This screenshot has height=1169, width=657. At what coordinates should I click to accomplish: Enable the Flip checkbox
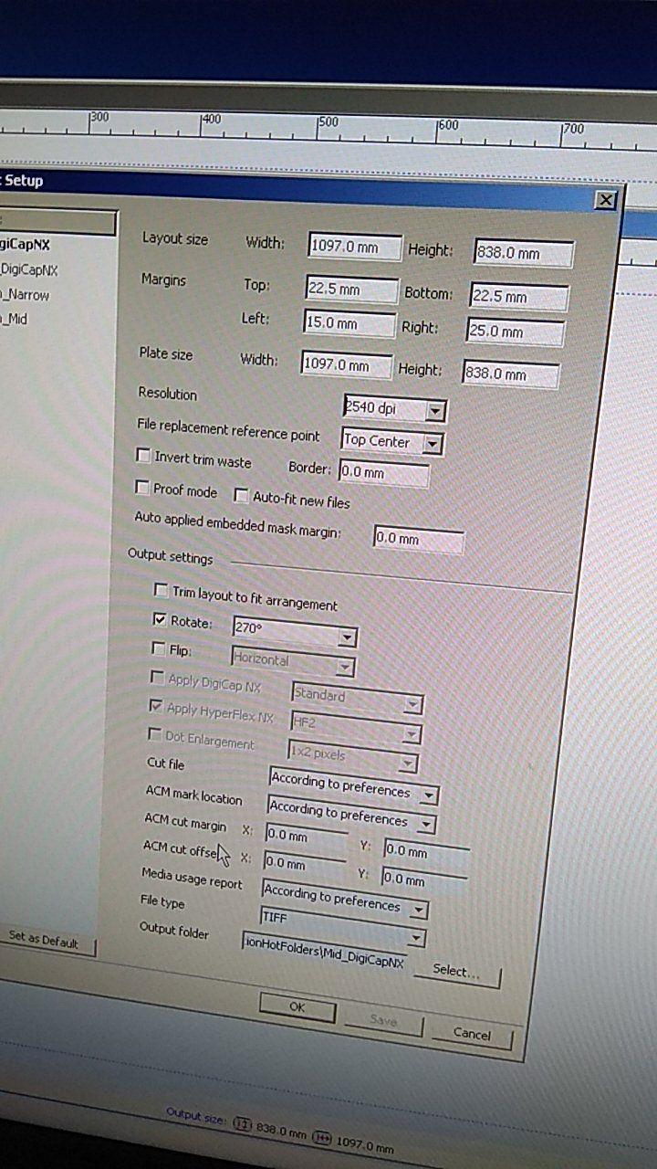pyautogui.click(x=159, y=648)
